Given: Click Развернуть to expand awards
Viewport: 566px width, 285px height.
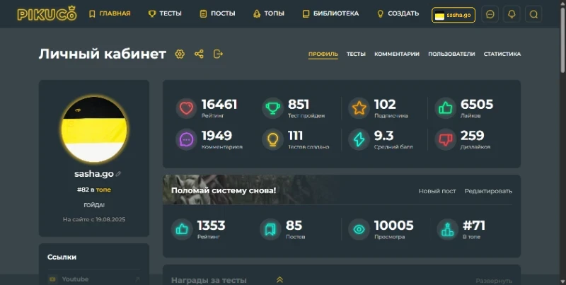Looking at the screenshot, I should [x=494, y=281].
